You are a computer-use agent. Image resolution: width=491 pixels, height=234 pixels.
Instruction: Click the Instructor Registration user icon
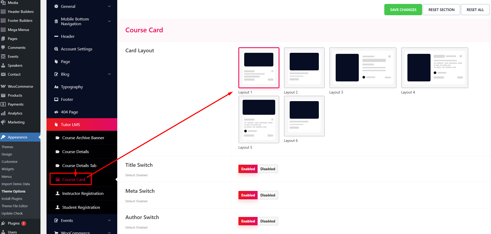[x=57, y=193]
